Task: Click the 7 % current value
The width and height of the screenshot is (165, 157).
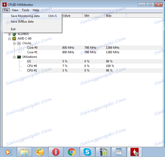Action: pos(65,66)
